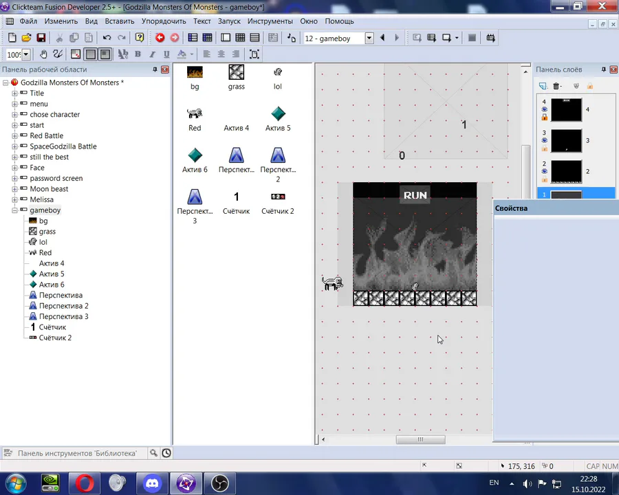Click the Redo arrow icon
The width and height of the screenshot is (619, 495).
click(x=122, y=38)
